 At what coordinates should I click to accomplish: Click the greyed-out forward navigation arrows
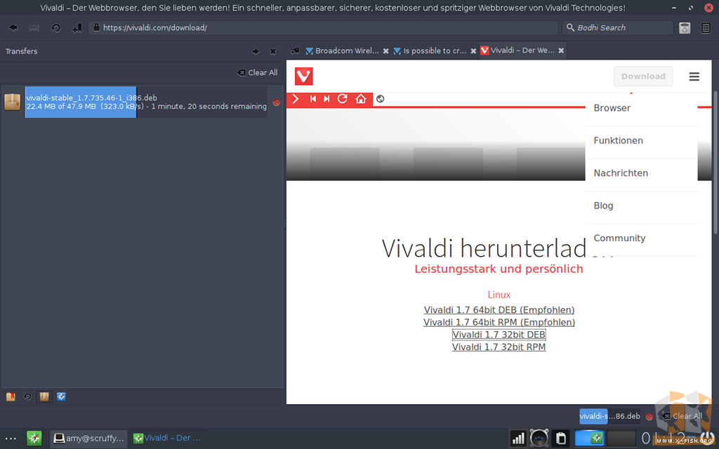point(34,28)
